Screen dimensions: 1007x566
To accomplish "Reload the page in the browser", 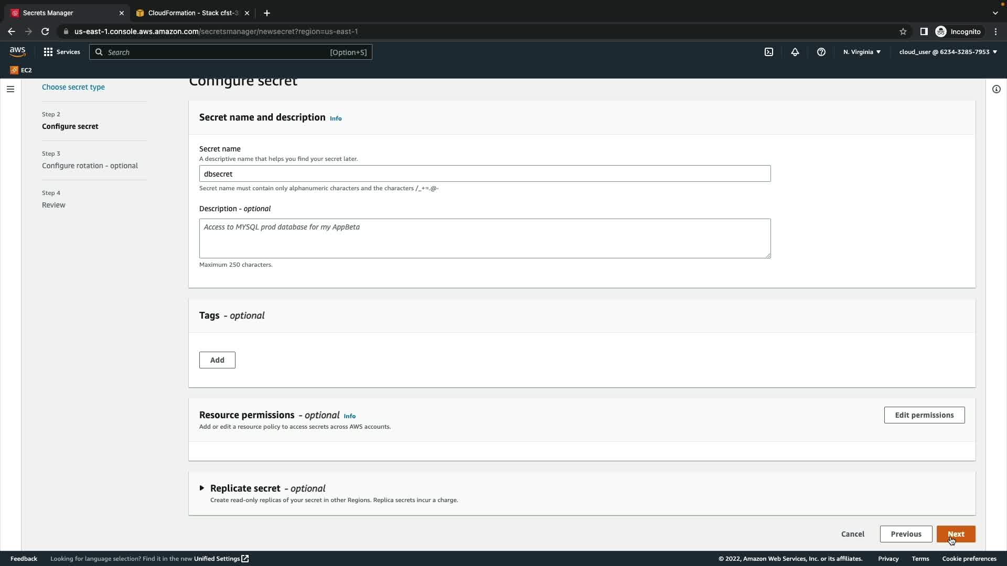I will coord(45,31).
